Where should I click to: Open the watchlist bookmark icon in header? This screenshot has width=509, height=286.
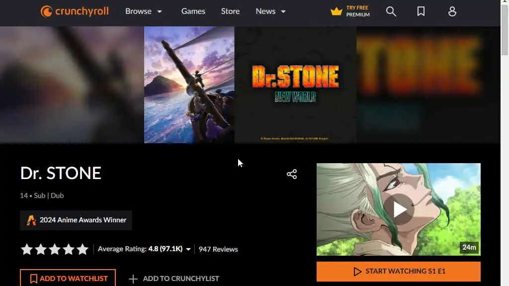click(421, 11)
